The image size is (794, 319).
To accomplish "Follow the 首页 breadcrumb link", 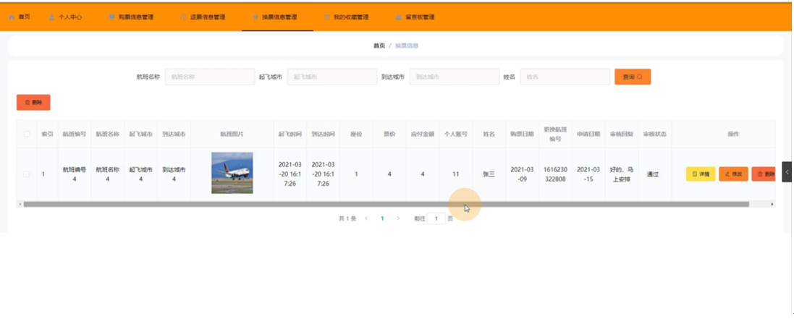I will click(379, 46).
